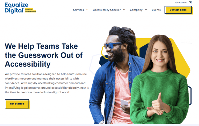This screenshot has height=126, width=199.
Task: Open the Services menu item
Action: (x=78, y=10)
